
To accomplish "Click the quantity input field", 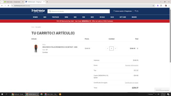I will [111, 49].
